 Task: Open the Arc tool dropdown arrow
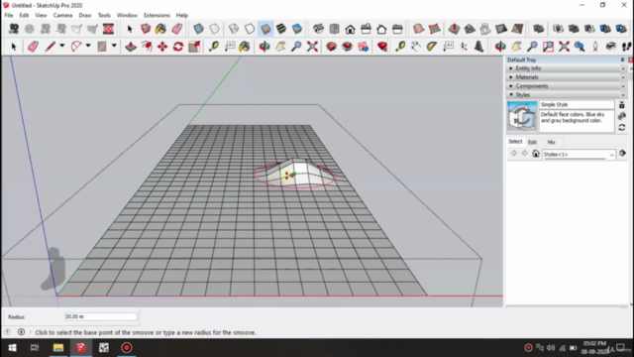88,46
